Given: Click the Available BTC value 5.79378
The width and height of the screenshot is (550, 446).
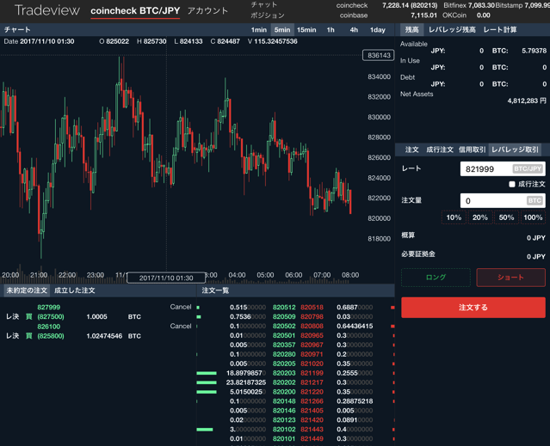Looking at the screenshot, I should point(534,51).
